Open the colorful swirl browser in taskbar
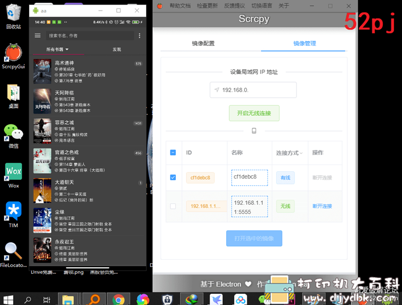 tap(143, 299)
